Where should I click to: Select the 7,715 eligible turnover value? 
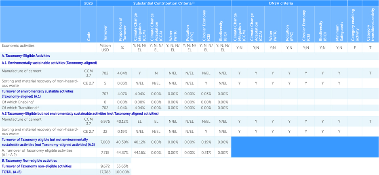(x=105, y=152)
